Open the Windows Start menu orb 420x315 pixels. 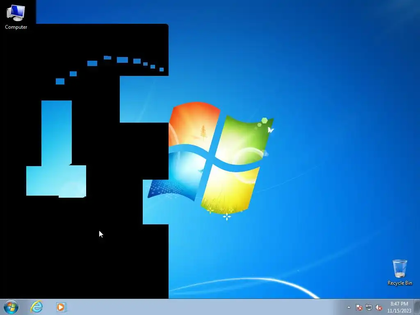pyautogui.click(x=11, y=307)
